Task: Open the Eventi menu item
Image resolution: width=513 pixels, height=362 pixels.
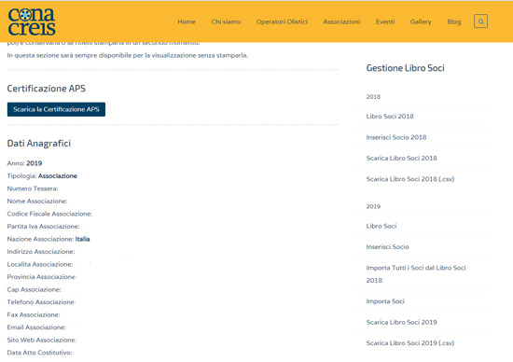Action: tap(385, 21)
